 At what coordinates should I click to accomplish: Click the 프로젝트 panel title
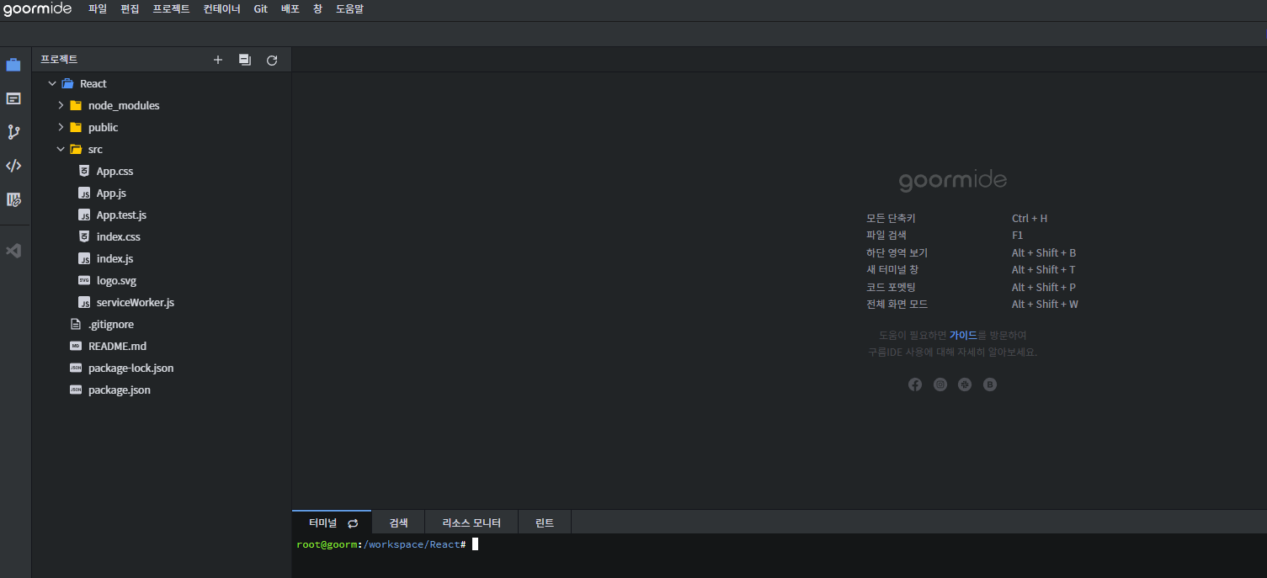coord(59,60)
